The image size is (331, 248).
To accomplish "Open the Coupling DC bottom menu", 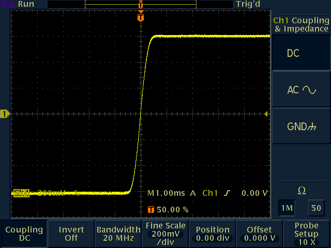I will coord(24,234).
